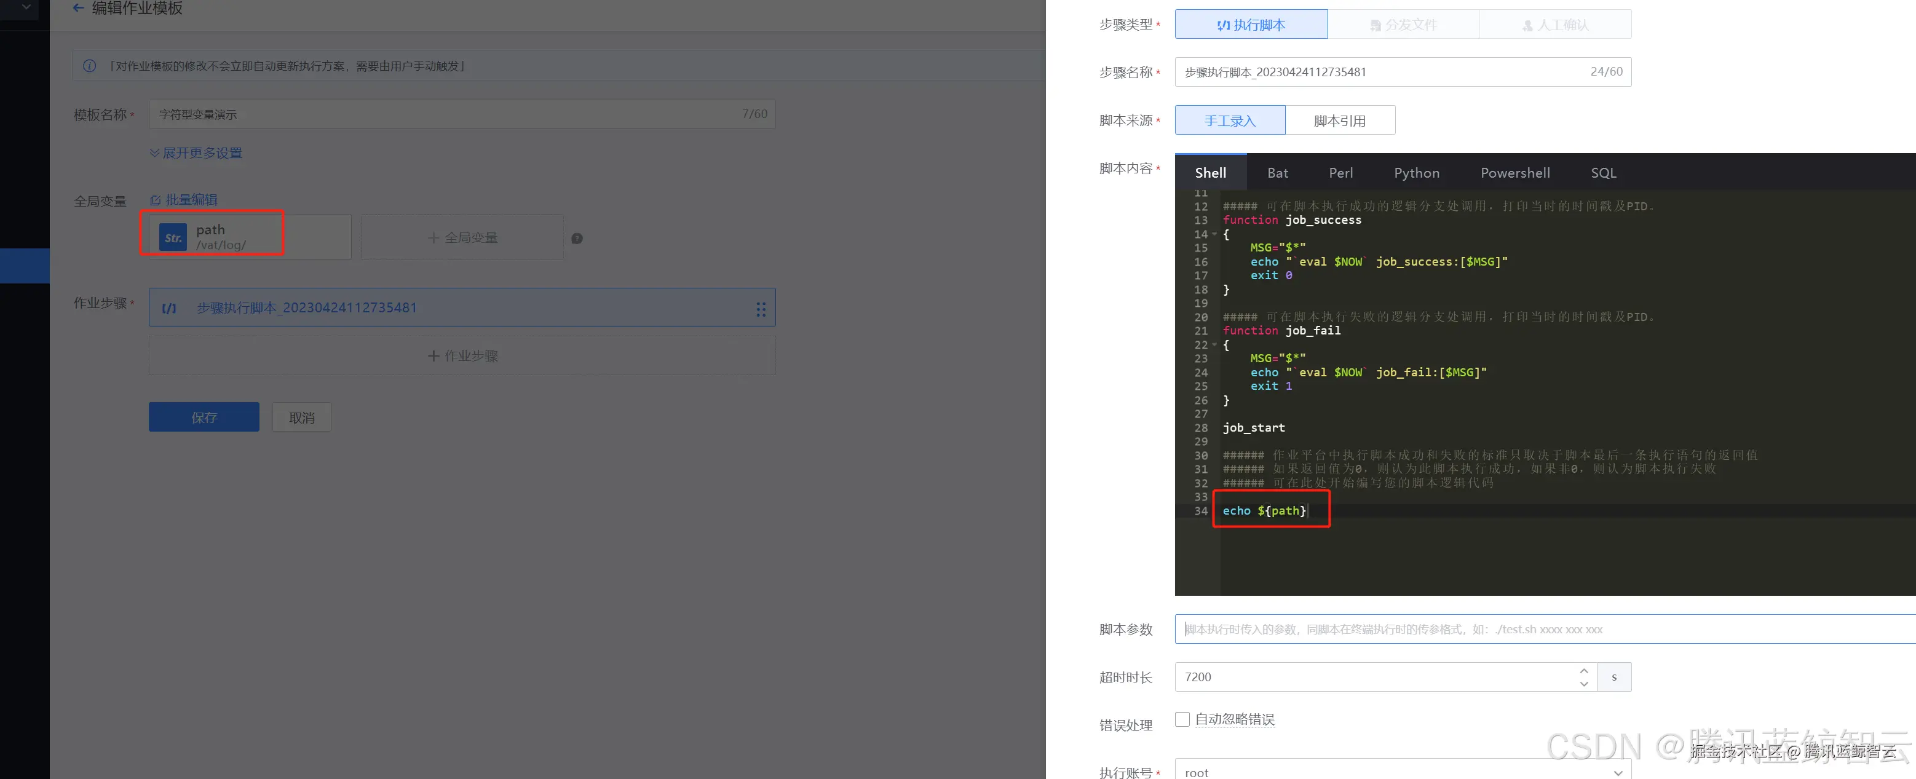Switch to the SQL script tab
Screen dimensions: 1916x779
point(1603,173)
